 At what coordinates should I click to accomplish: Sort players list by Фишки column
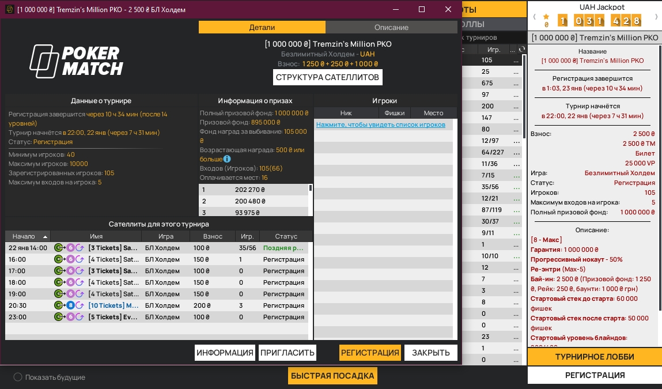[394, 113]
